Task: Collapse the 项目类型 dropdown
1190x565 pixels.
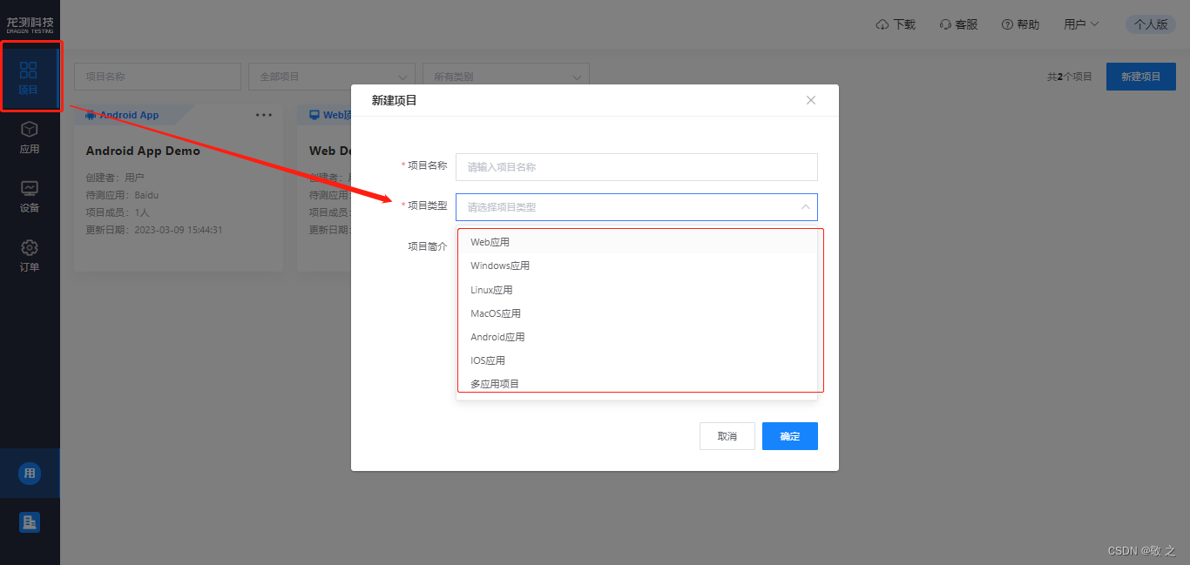Action: click(x=805, y=207)
